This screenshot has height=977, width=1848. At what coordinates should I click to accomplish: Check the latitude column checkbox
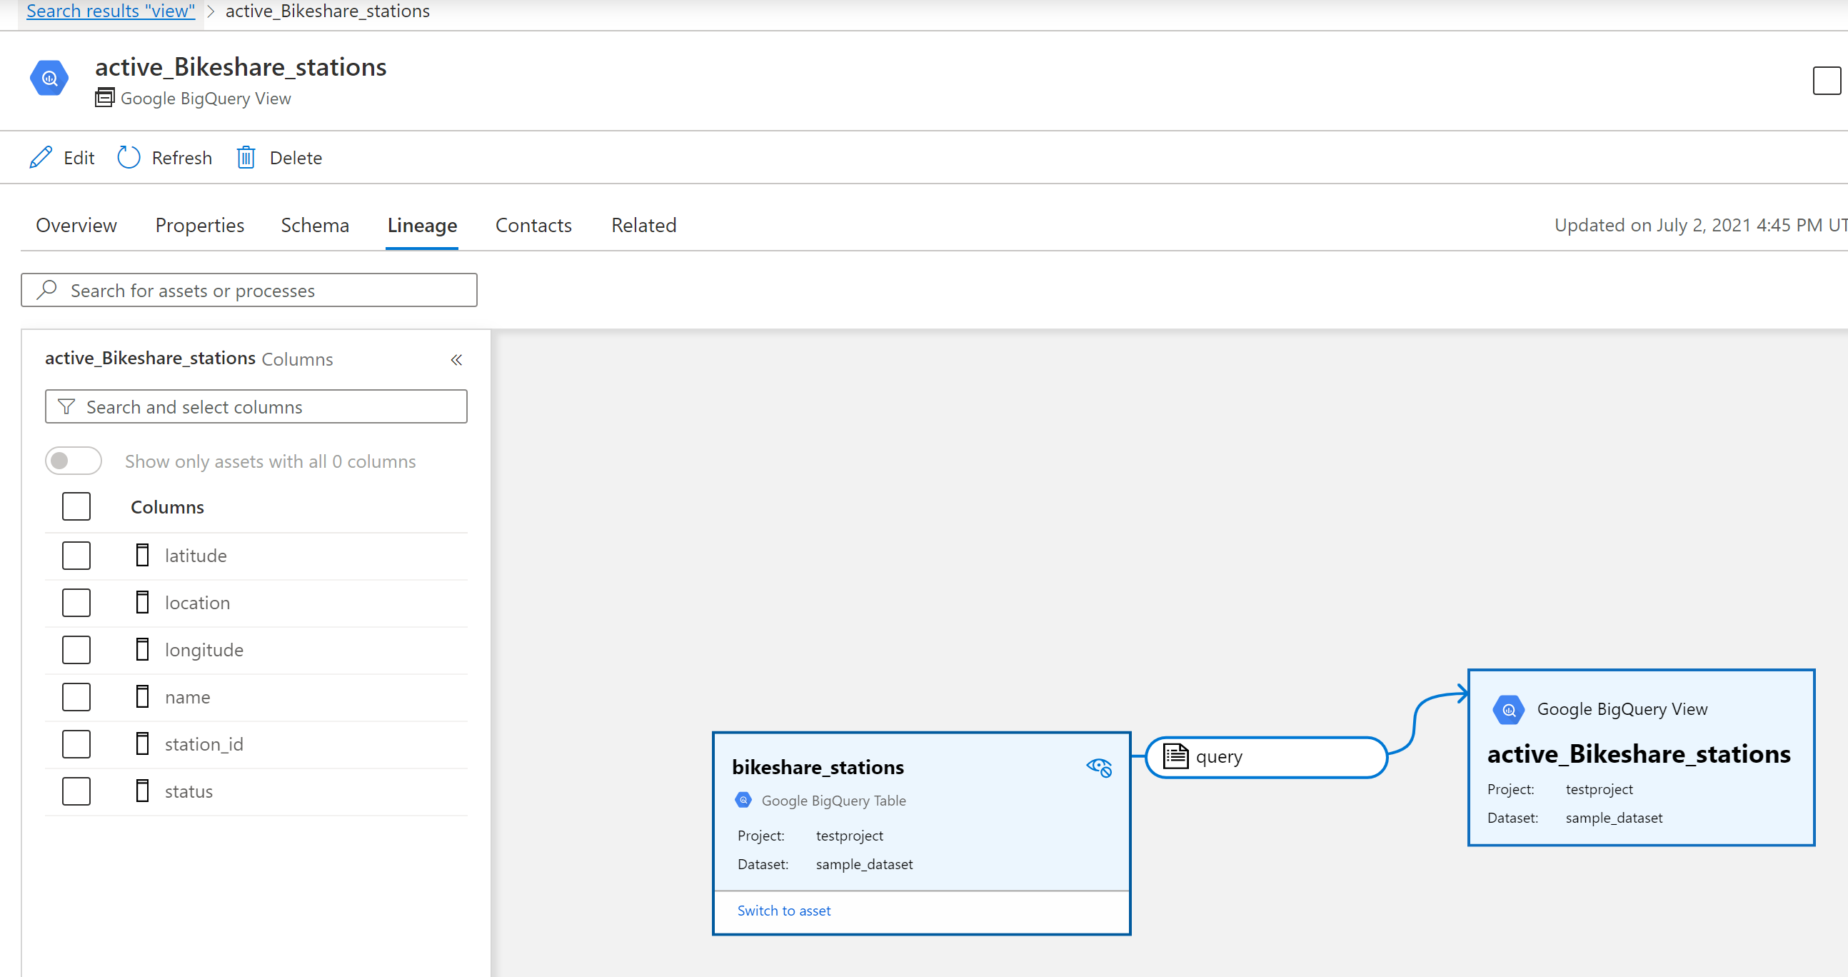click(76, 555)
